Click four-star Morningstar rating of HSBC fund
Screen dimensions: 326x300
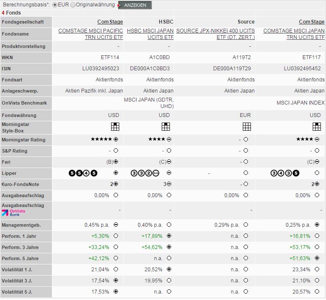[x=157, y=139]
